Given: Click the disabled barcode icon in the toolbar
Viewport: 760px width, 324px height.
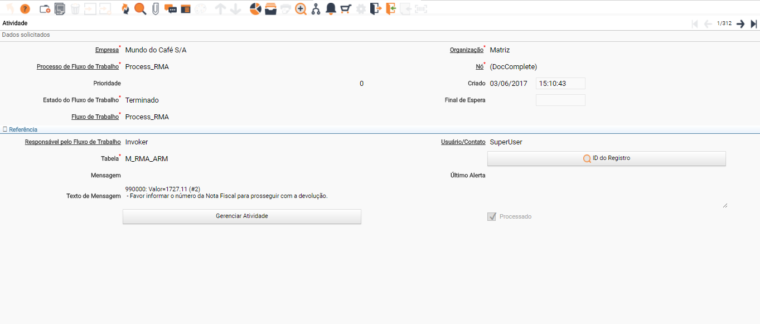Looking at the screenshot, I should point(422,9).
